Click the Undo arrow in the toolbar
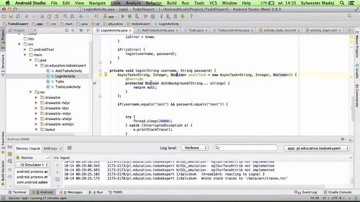 point(27,16)
